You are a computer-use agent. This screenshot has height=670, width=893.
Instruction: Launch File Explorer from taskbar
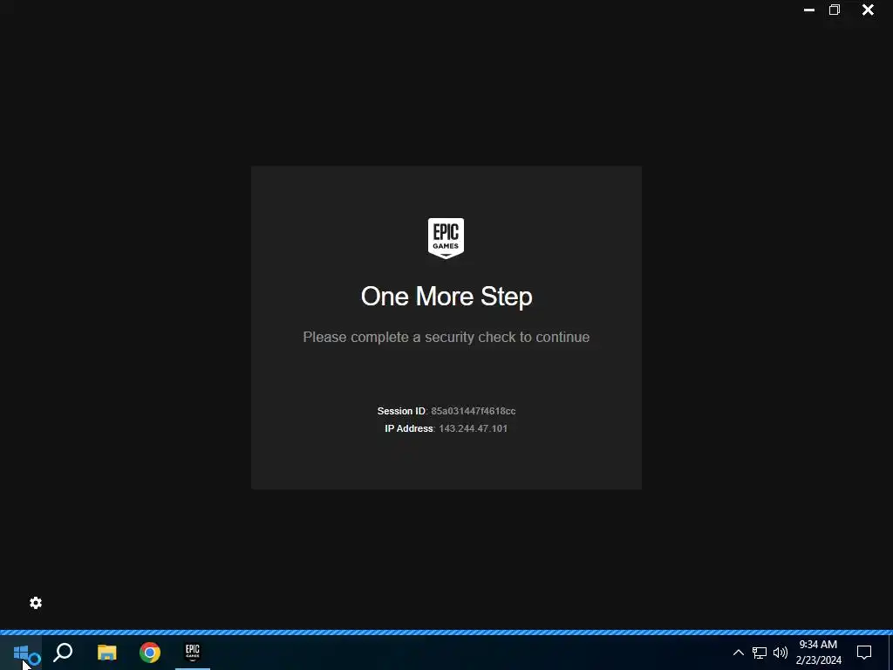tap(106, 653)
